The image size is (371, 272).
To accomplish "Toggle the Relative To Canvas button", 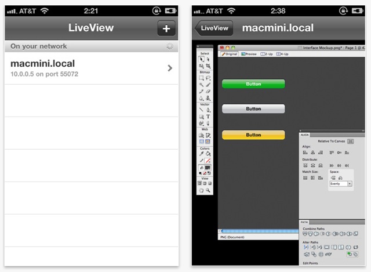I will 350,141.
